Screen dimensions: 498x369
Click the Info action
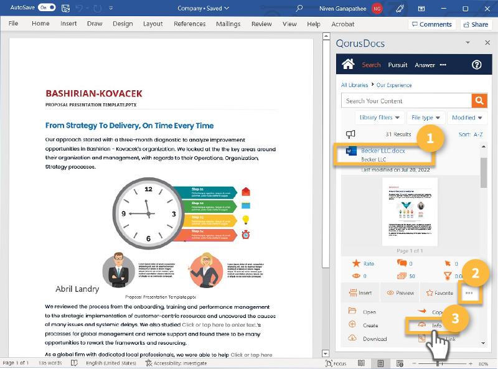(430, 325)
